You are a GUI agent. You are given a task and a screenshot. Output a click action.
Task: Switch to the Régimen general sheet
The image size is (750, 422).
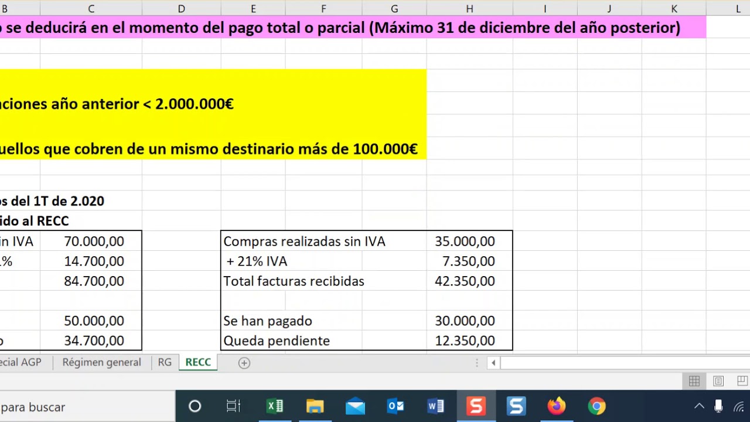click(101, 362)
